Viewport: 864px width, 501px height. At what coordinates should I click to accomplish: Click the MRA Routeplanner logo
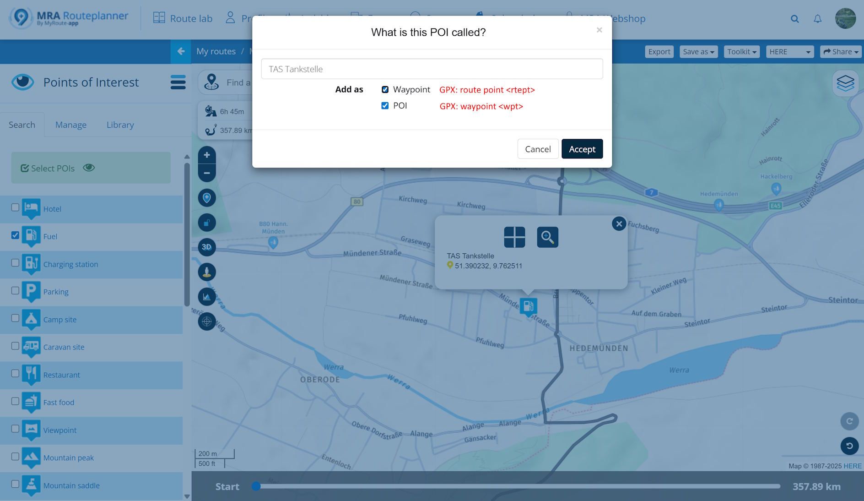pyautogui.click(x=69, y=18)
